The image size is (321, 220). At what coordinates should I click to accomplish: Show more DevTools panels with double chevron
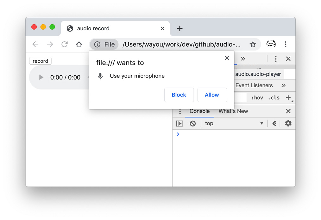click(243, 59)
